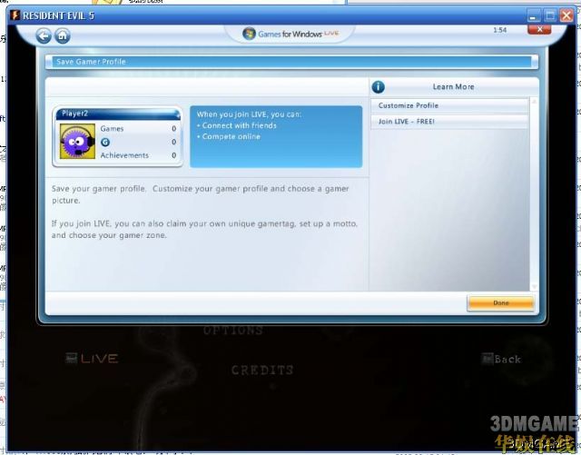Image resolution: width=581 pixels, height=455 pixels.
Task: Open Customize Profile option
Action: [x=449, y=105]
